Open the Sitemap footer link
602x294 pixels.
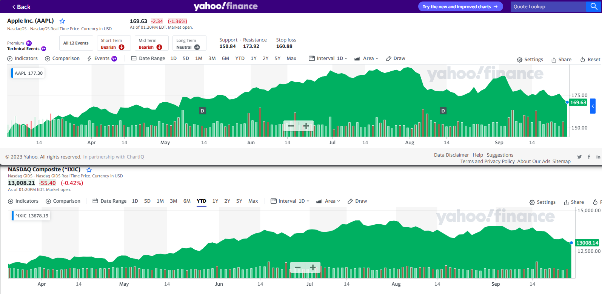click(562, 162)
